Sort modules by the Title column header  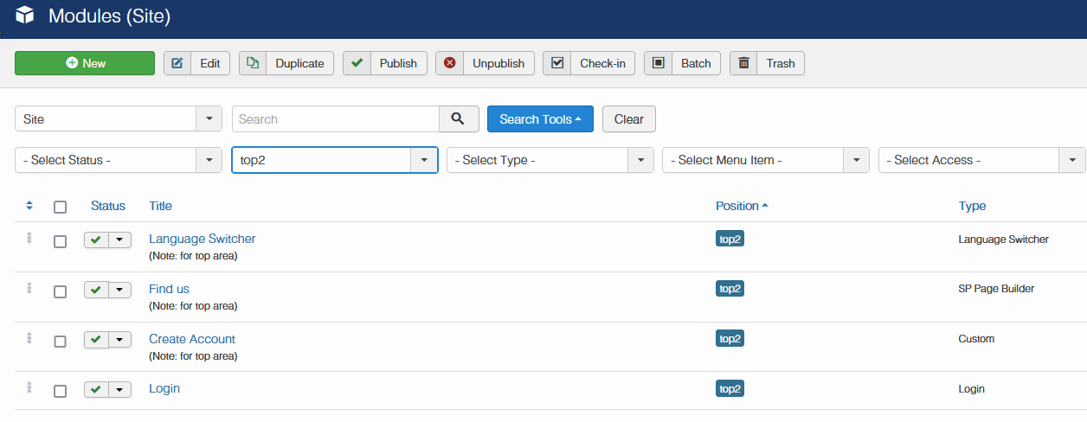(160, 206)
